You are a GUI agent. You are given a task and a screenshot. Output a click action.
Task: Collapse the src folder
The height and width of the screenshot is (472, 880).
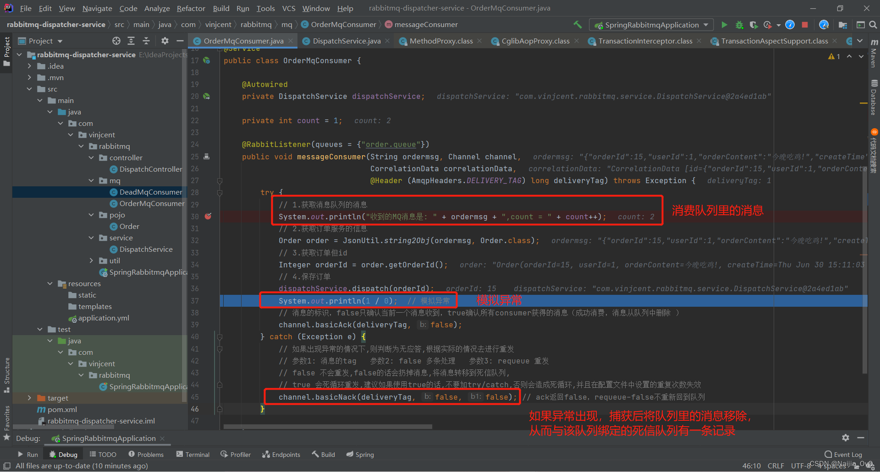pyautogui.click(x=29, y=89)
